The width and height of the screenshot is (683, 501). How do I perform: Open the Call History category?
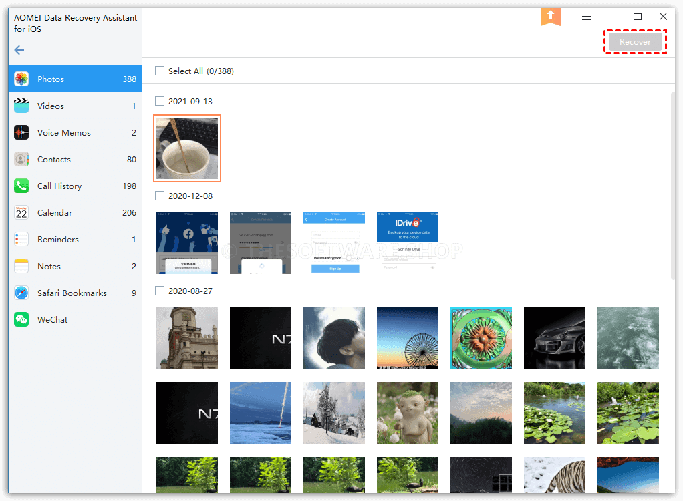75,186
